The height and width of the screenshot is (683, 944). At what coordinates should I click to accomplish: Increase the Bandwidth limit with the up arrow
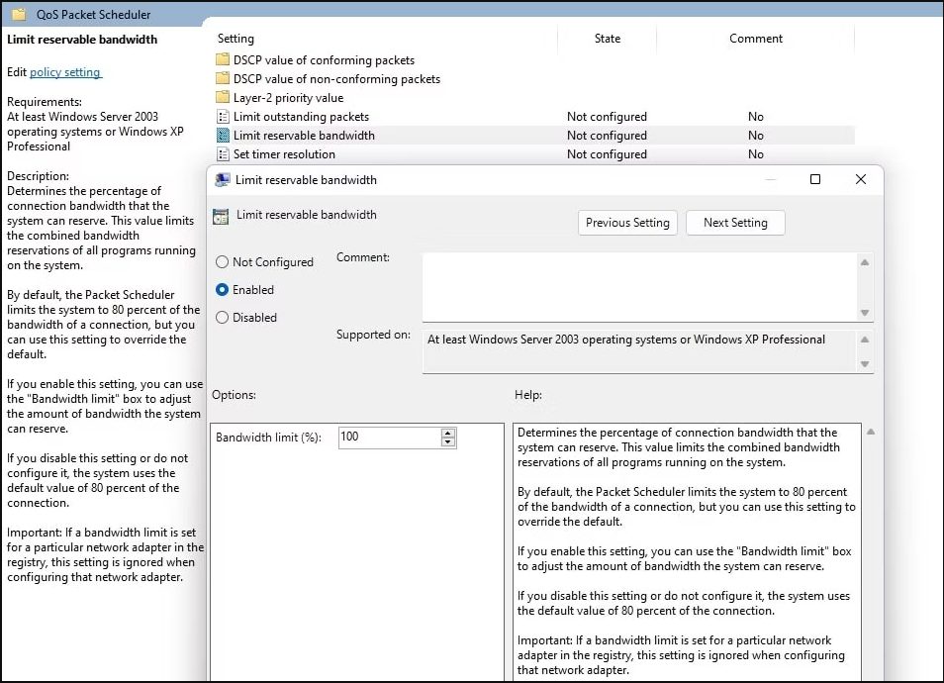448,433
